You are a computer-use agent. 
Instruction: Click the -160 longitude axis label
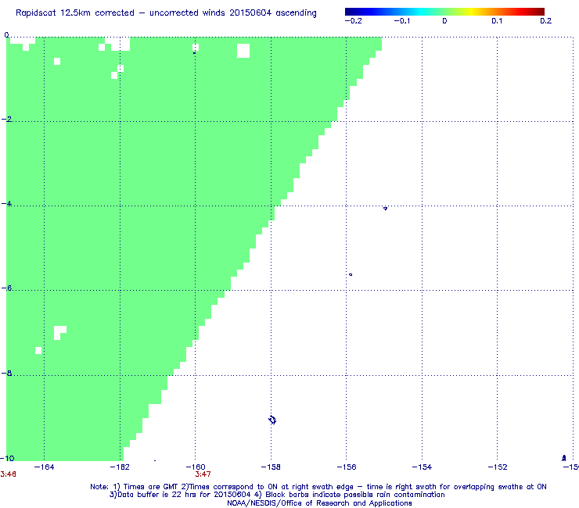tap(196, 467)
